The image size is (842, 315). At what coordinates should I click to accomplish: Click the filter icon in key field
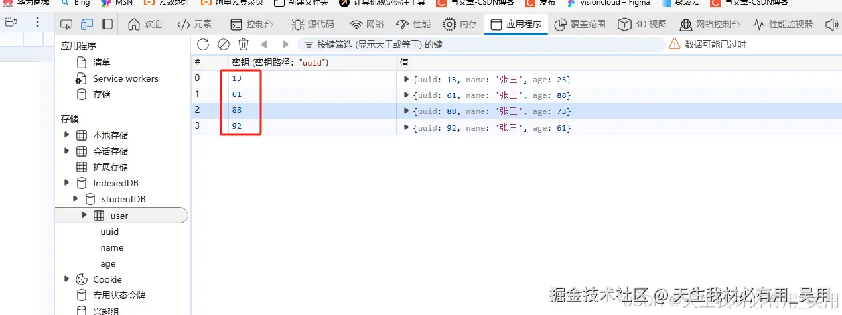click(x=309, y=44)
